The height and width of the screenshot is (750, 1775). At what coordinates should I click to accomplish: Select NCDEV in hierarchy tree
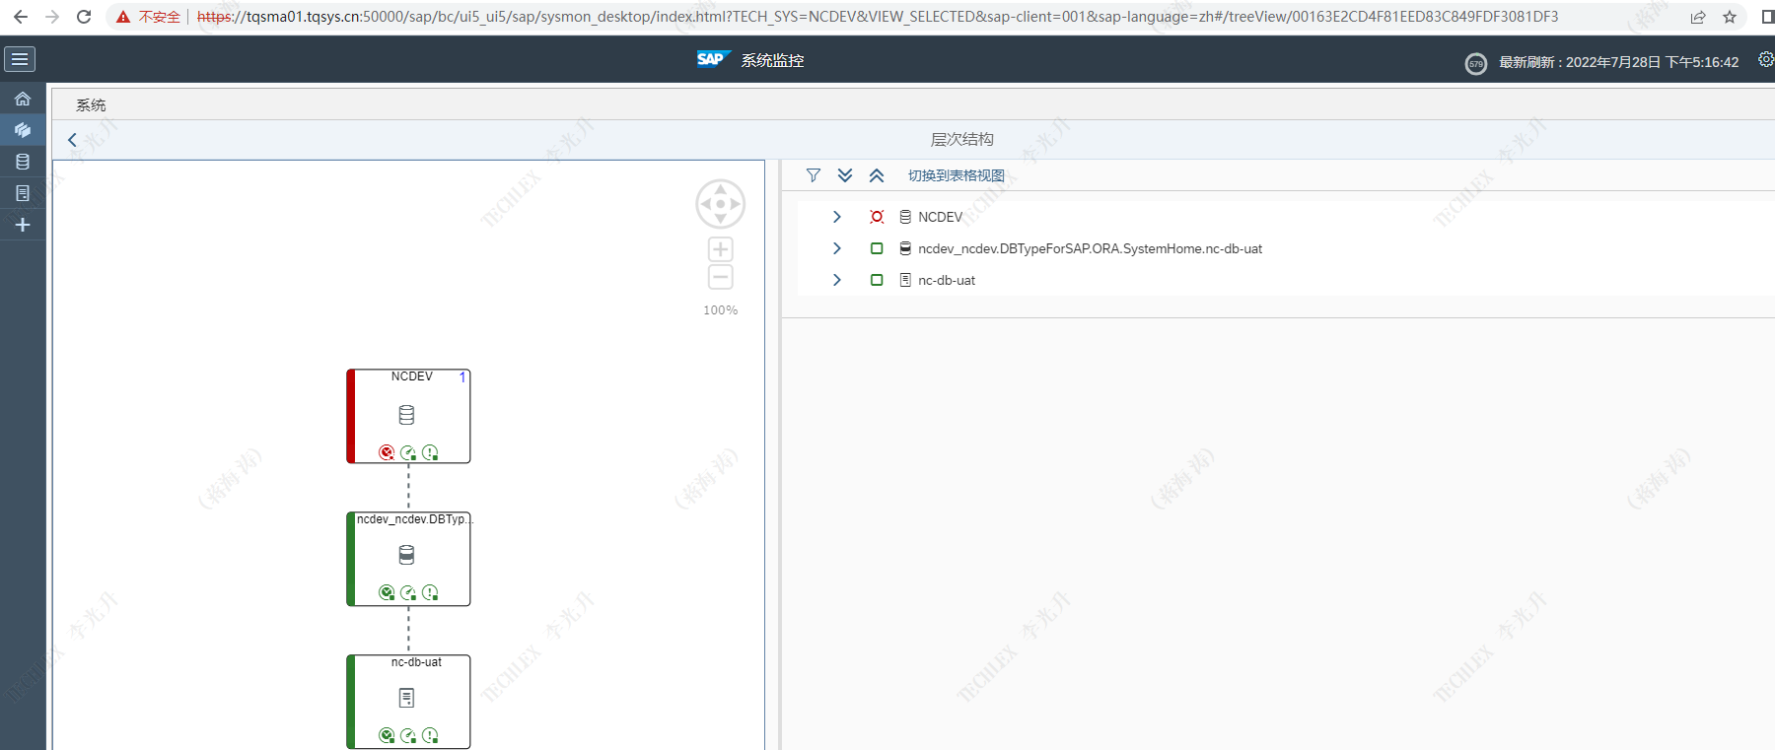pyautogui.click(x=940, y=217)
